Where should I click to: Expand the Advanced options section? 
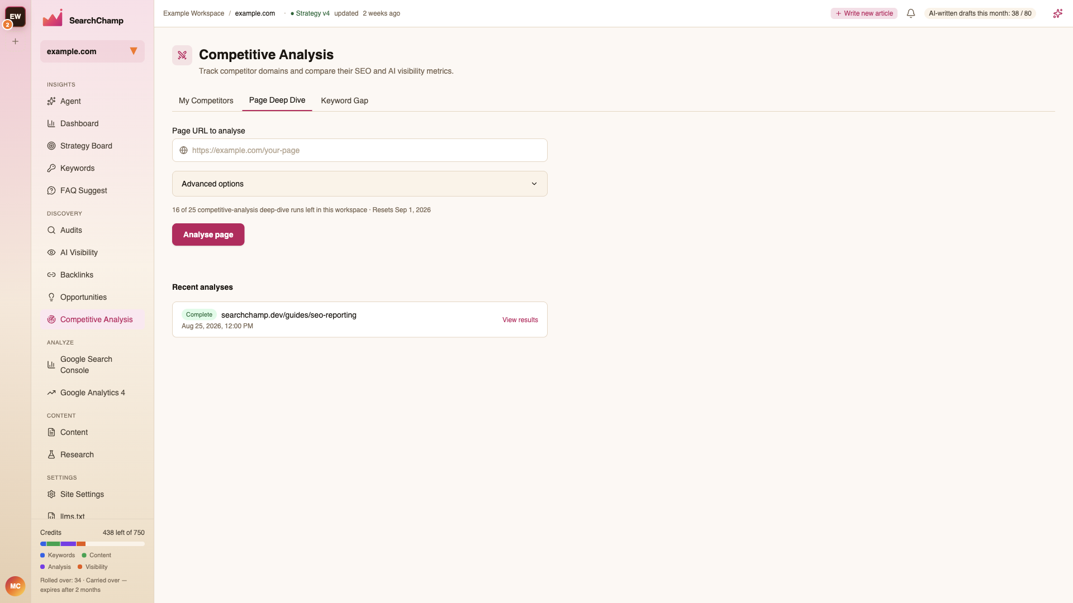click(360, 184)
